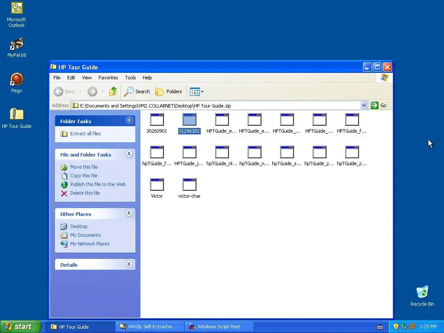This screenshot has width=444, height=333.
Task: Select the 31246301 file
Action: [x=189, y=124]
